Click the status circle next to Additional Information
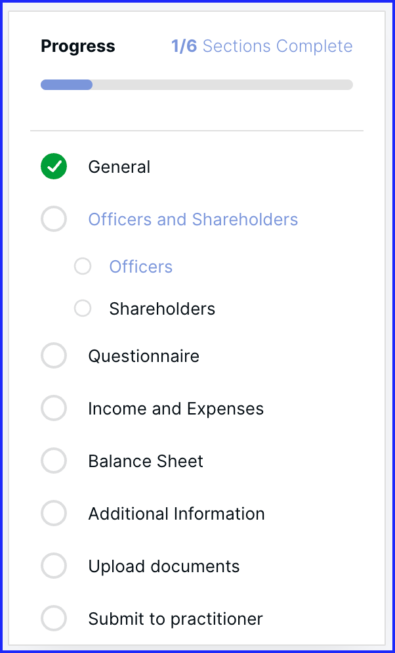The width and height of the screenshot is (395, 653). (x=54, y=514)
